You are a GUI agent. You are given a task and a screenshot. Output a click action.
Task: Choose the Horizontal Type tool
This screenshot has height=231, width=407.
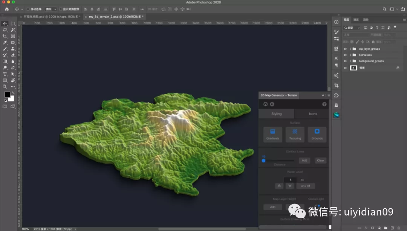point(5,74)
